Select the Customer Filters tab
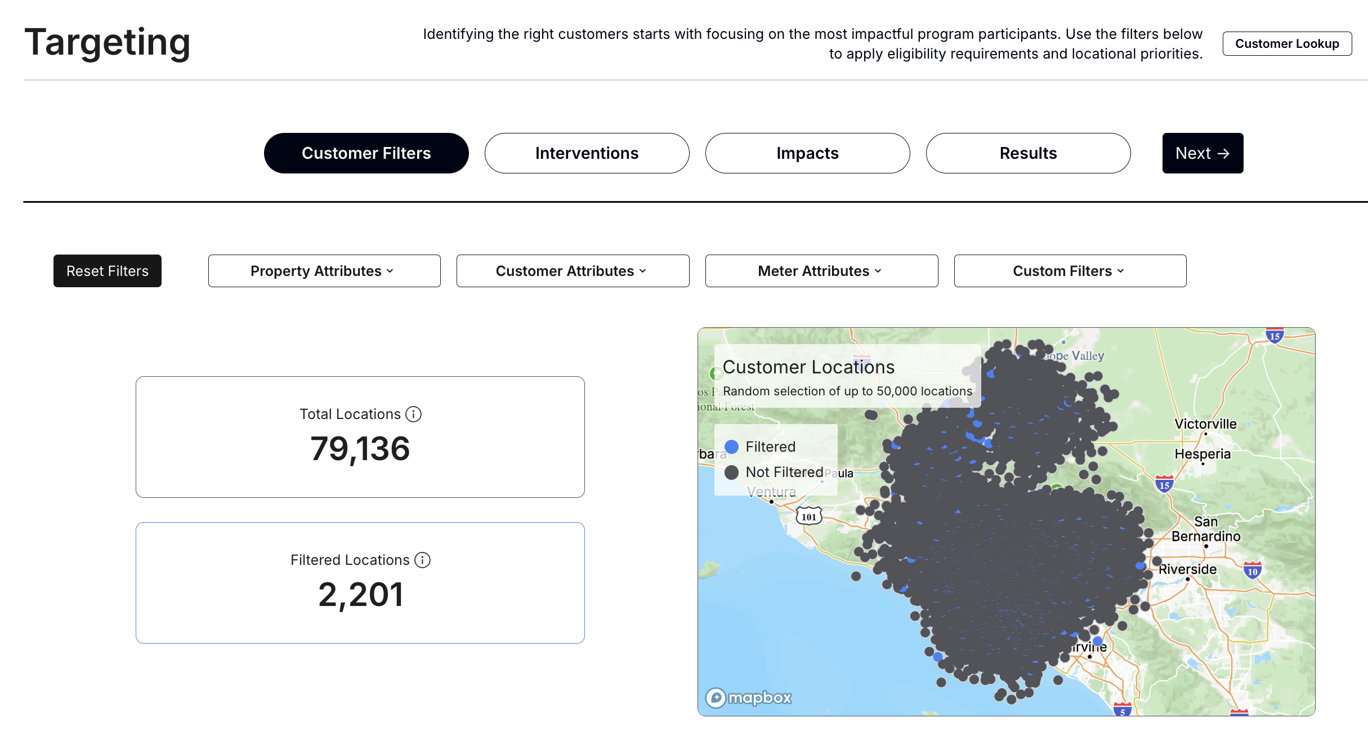The image size is (1368, 731). click(366, 153)
